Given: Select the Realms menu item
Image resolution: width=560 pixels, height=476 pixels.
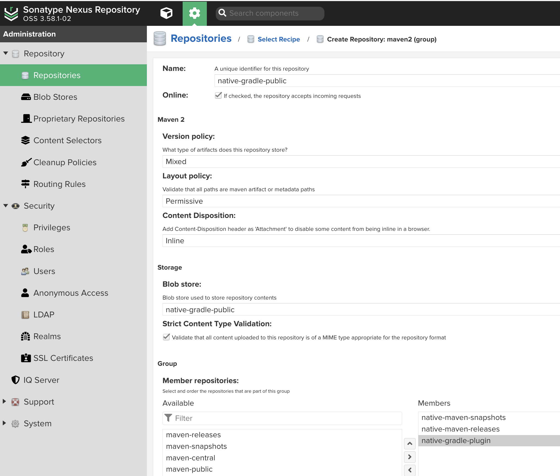Looking at the screenshot, I should (47, 336).
